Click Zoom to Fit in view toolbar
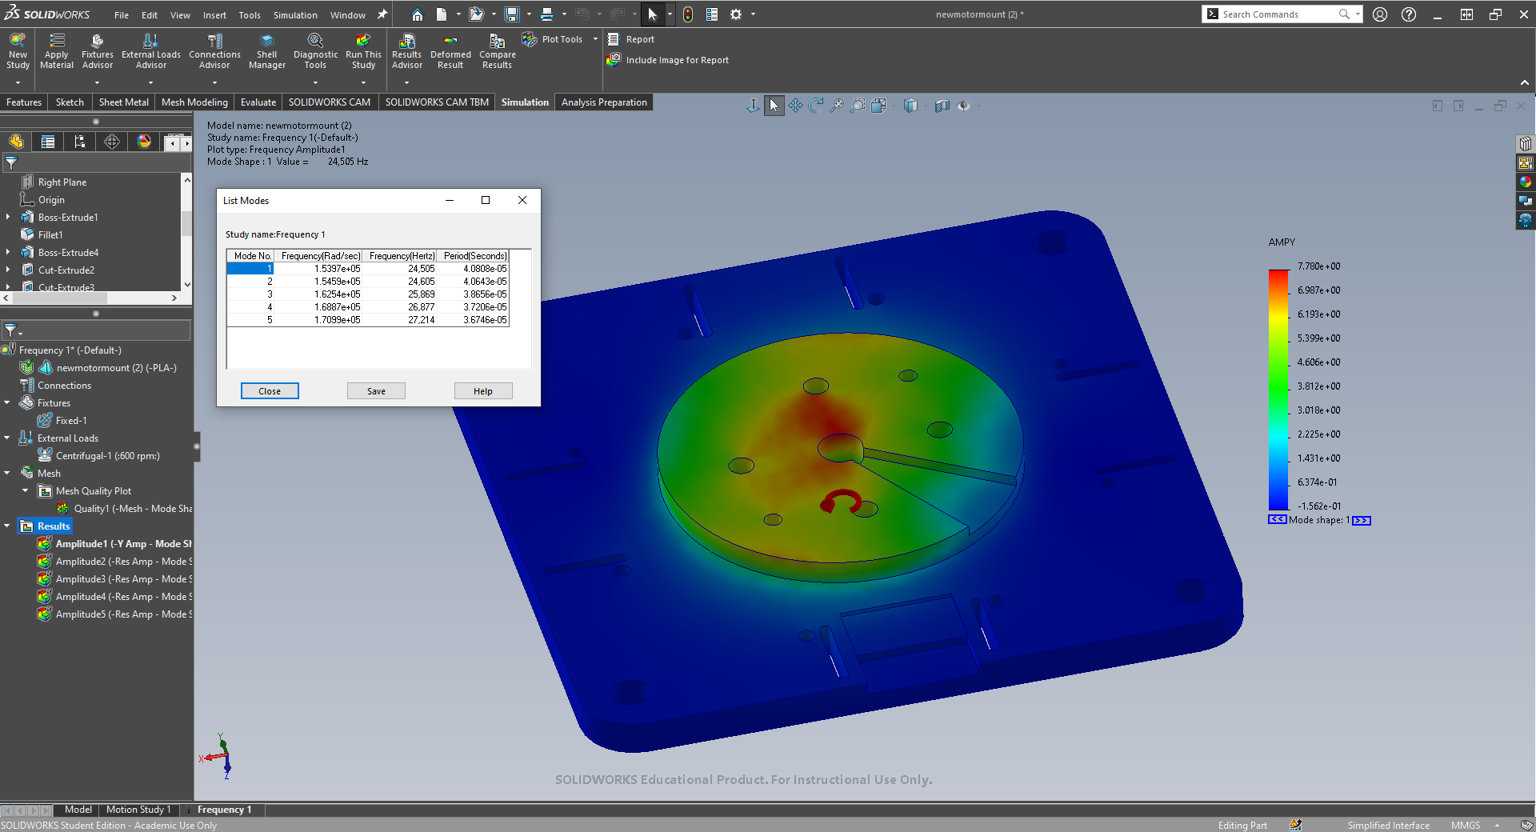 coord(837,106)
